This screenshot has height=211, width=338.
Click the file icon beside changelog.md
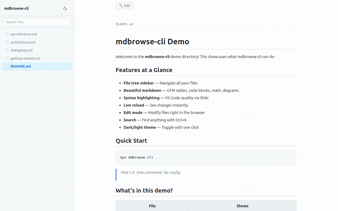tap(7, 50)
